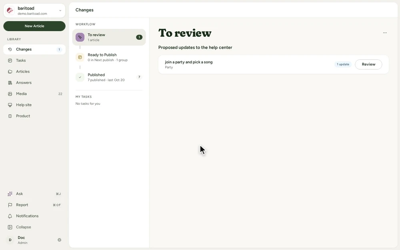Click the Product panel icon
The image size is (400, 250).
coord(10,116)
